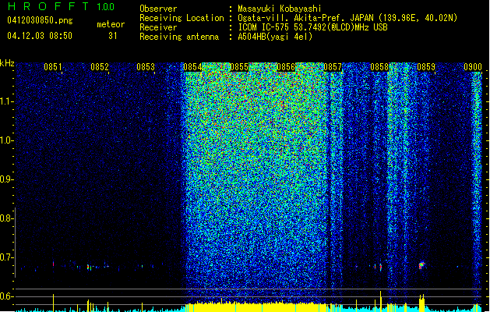490x312 pixels.
Task: Click the 0853 time marker
Action: tap(146, 67)
